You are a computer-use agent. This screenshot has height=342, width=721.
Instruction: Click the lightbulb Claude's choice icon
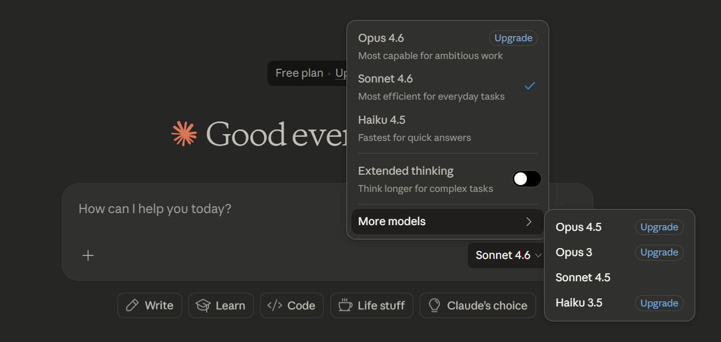pyautogui.click(x=435, y=305)
